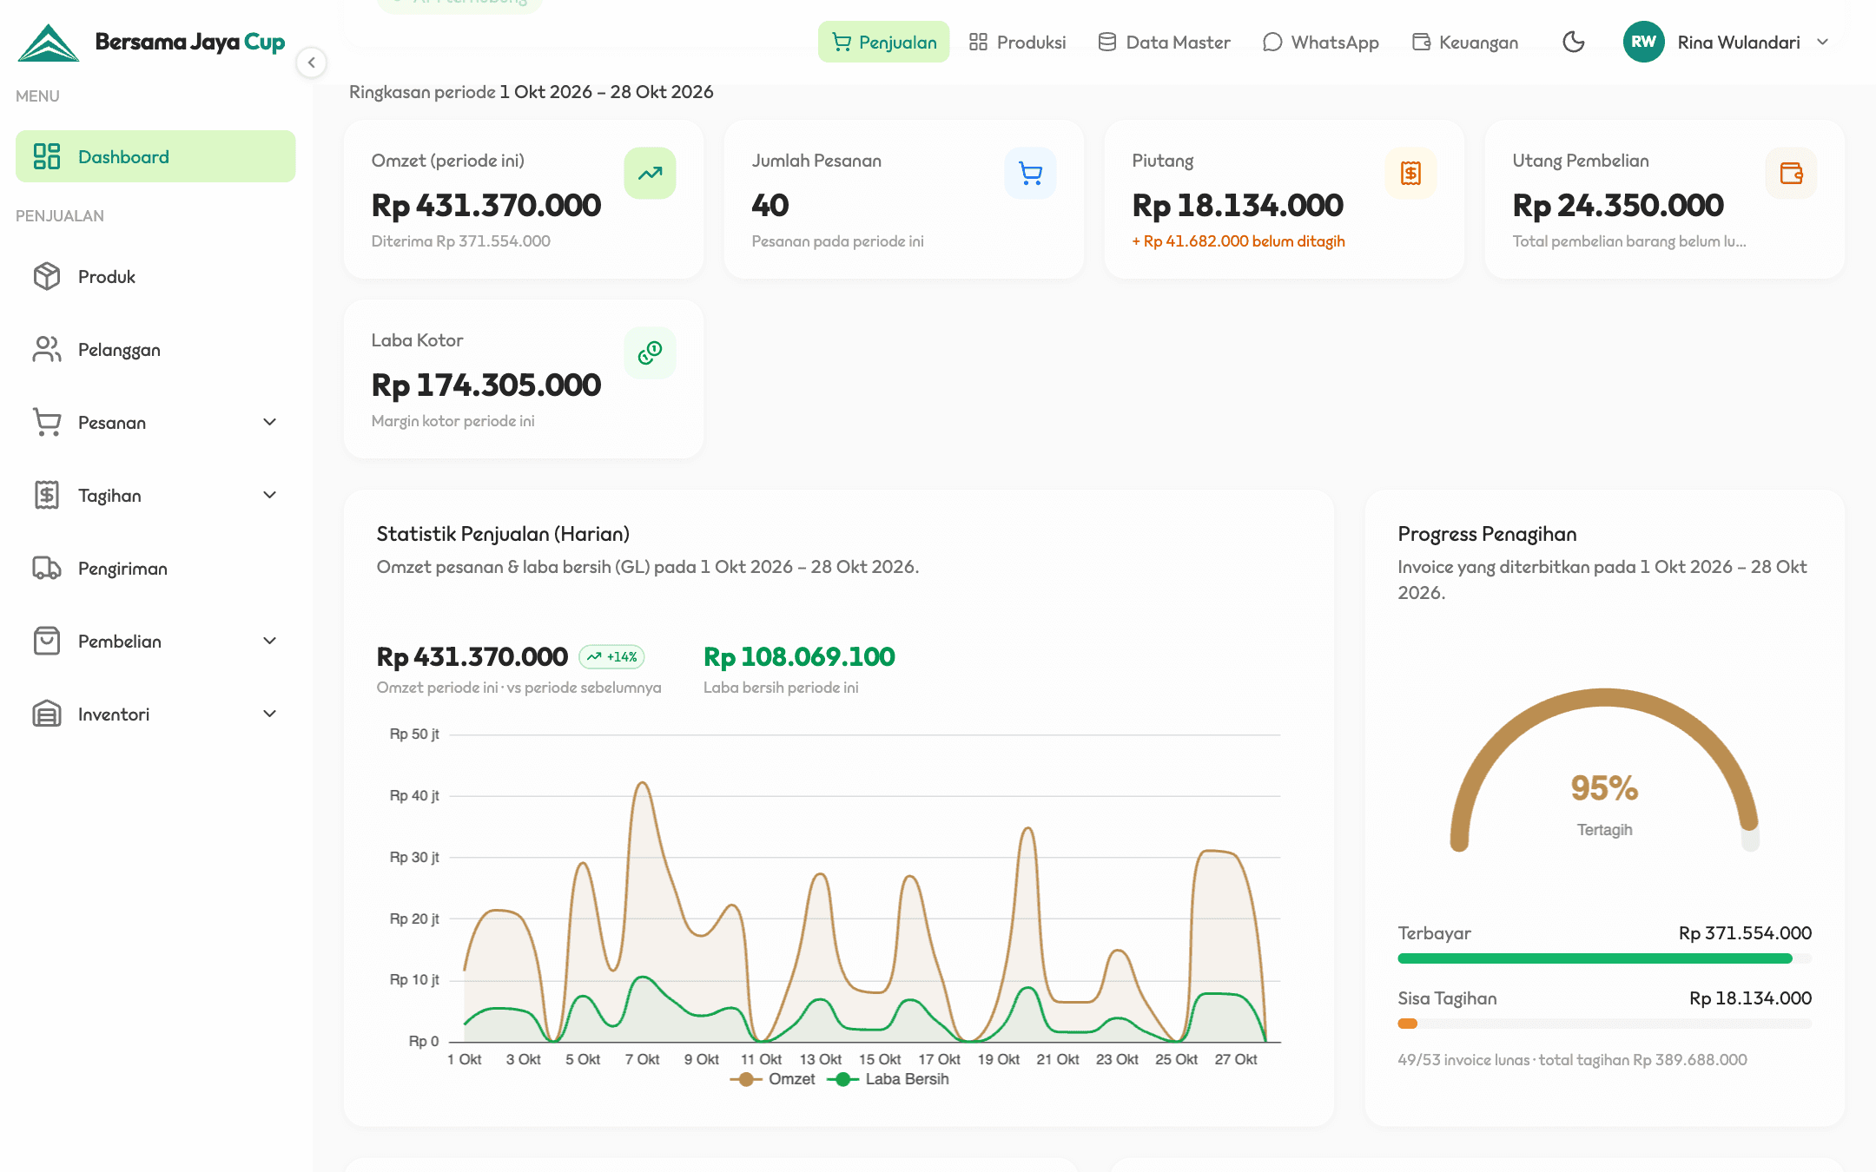Image resolution: width=1876 pixels, height=1172 pixels.
Task: Click the wallet icon on Utang Pembelian card
Action: coord(1791,173)
